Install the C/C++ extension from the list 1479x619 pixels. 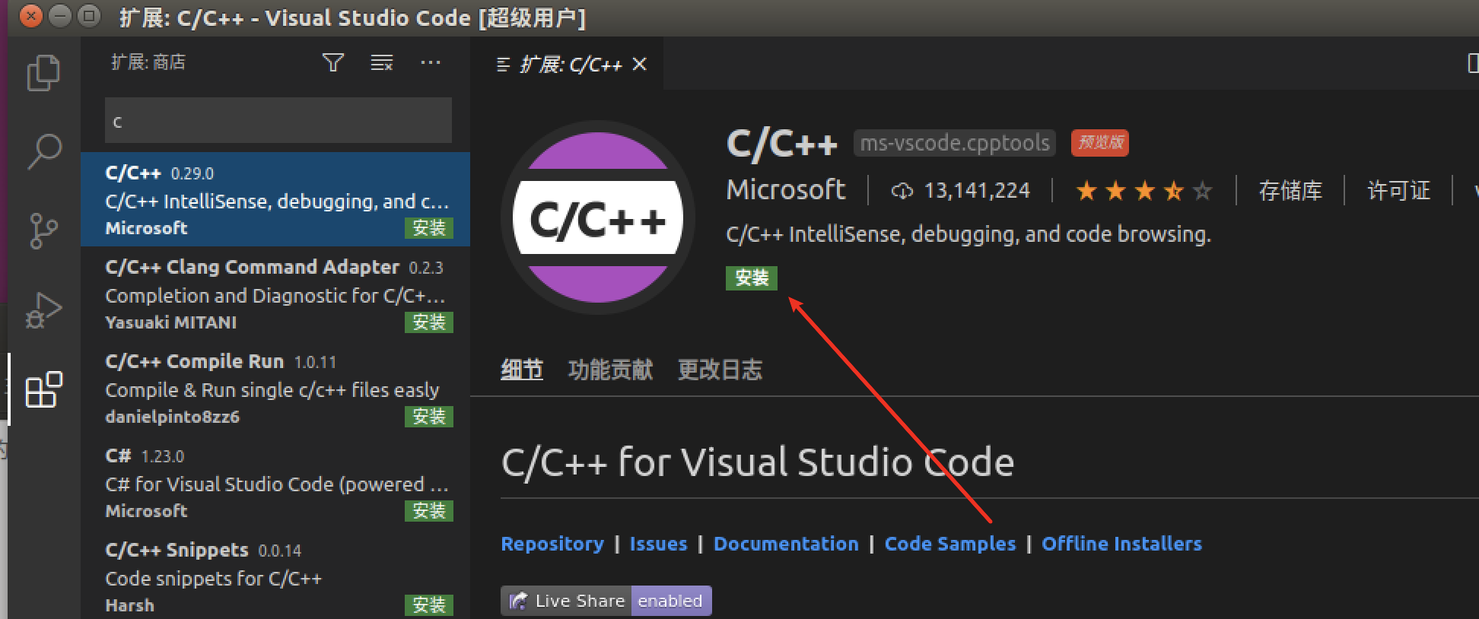tap(429, 228)
